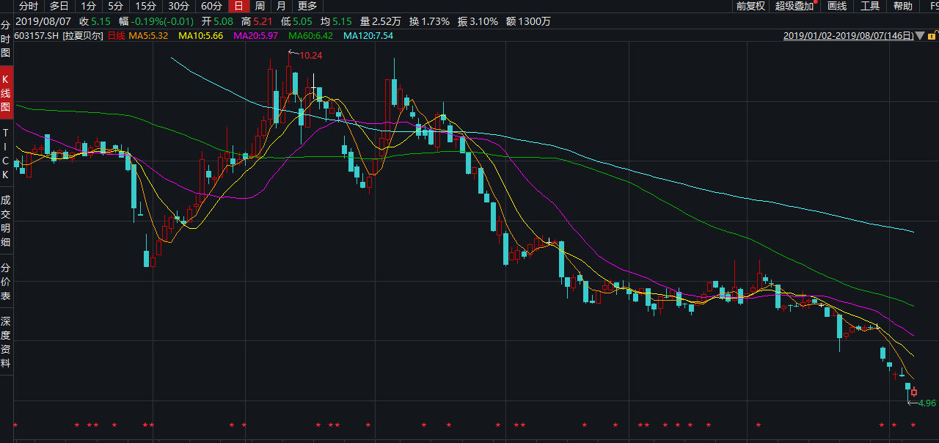Screen dimensions: 939x443
Task: Open the 更多 more periods menu
Action: [307, 6]
